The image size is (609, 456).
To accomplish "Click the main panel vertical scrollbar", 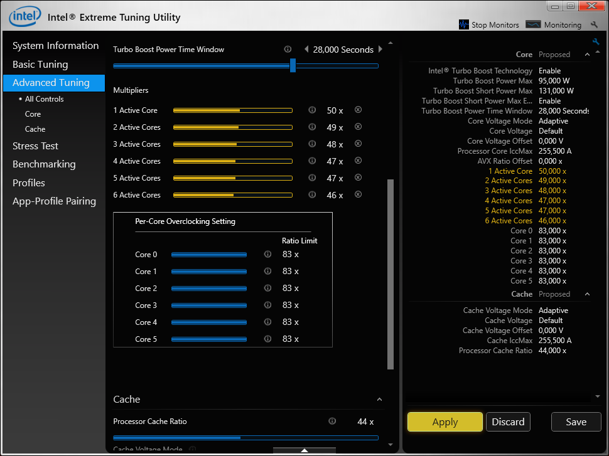I will 391,274.
